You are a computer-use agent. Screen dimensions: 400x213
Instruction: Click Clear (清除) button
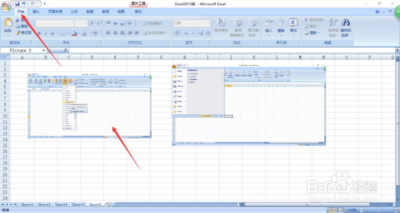pyautogui.click(x=312, y=33)
